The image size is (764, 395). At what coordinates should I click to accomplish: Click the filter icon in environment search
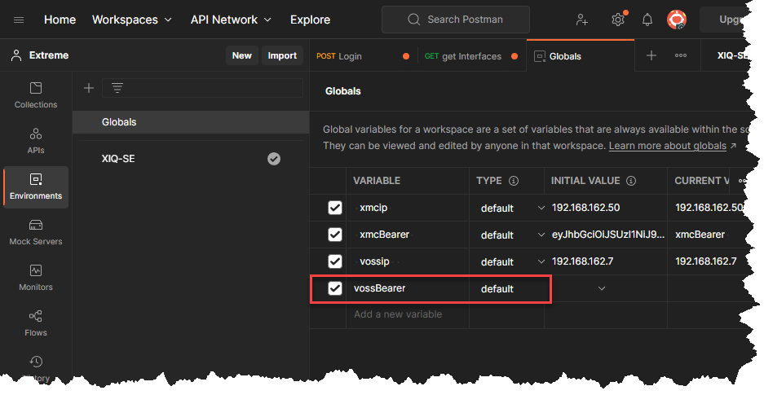pyautogui.click(x=117, y=88)
